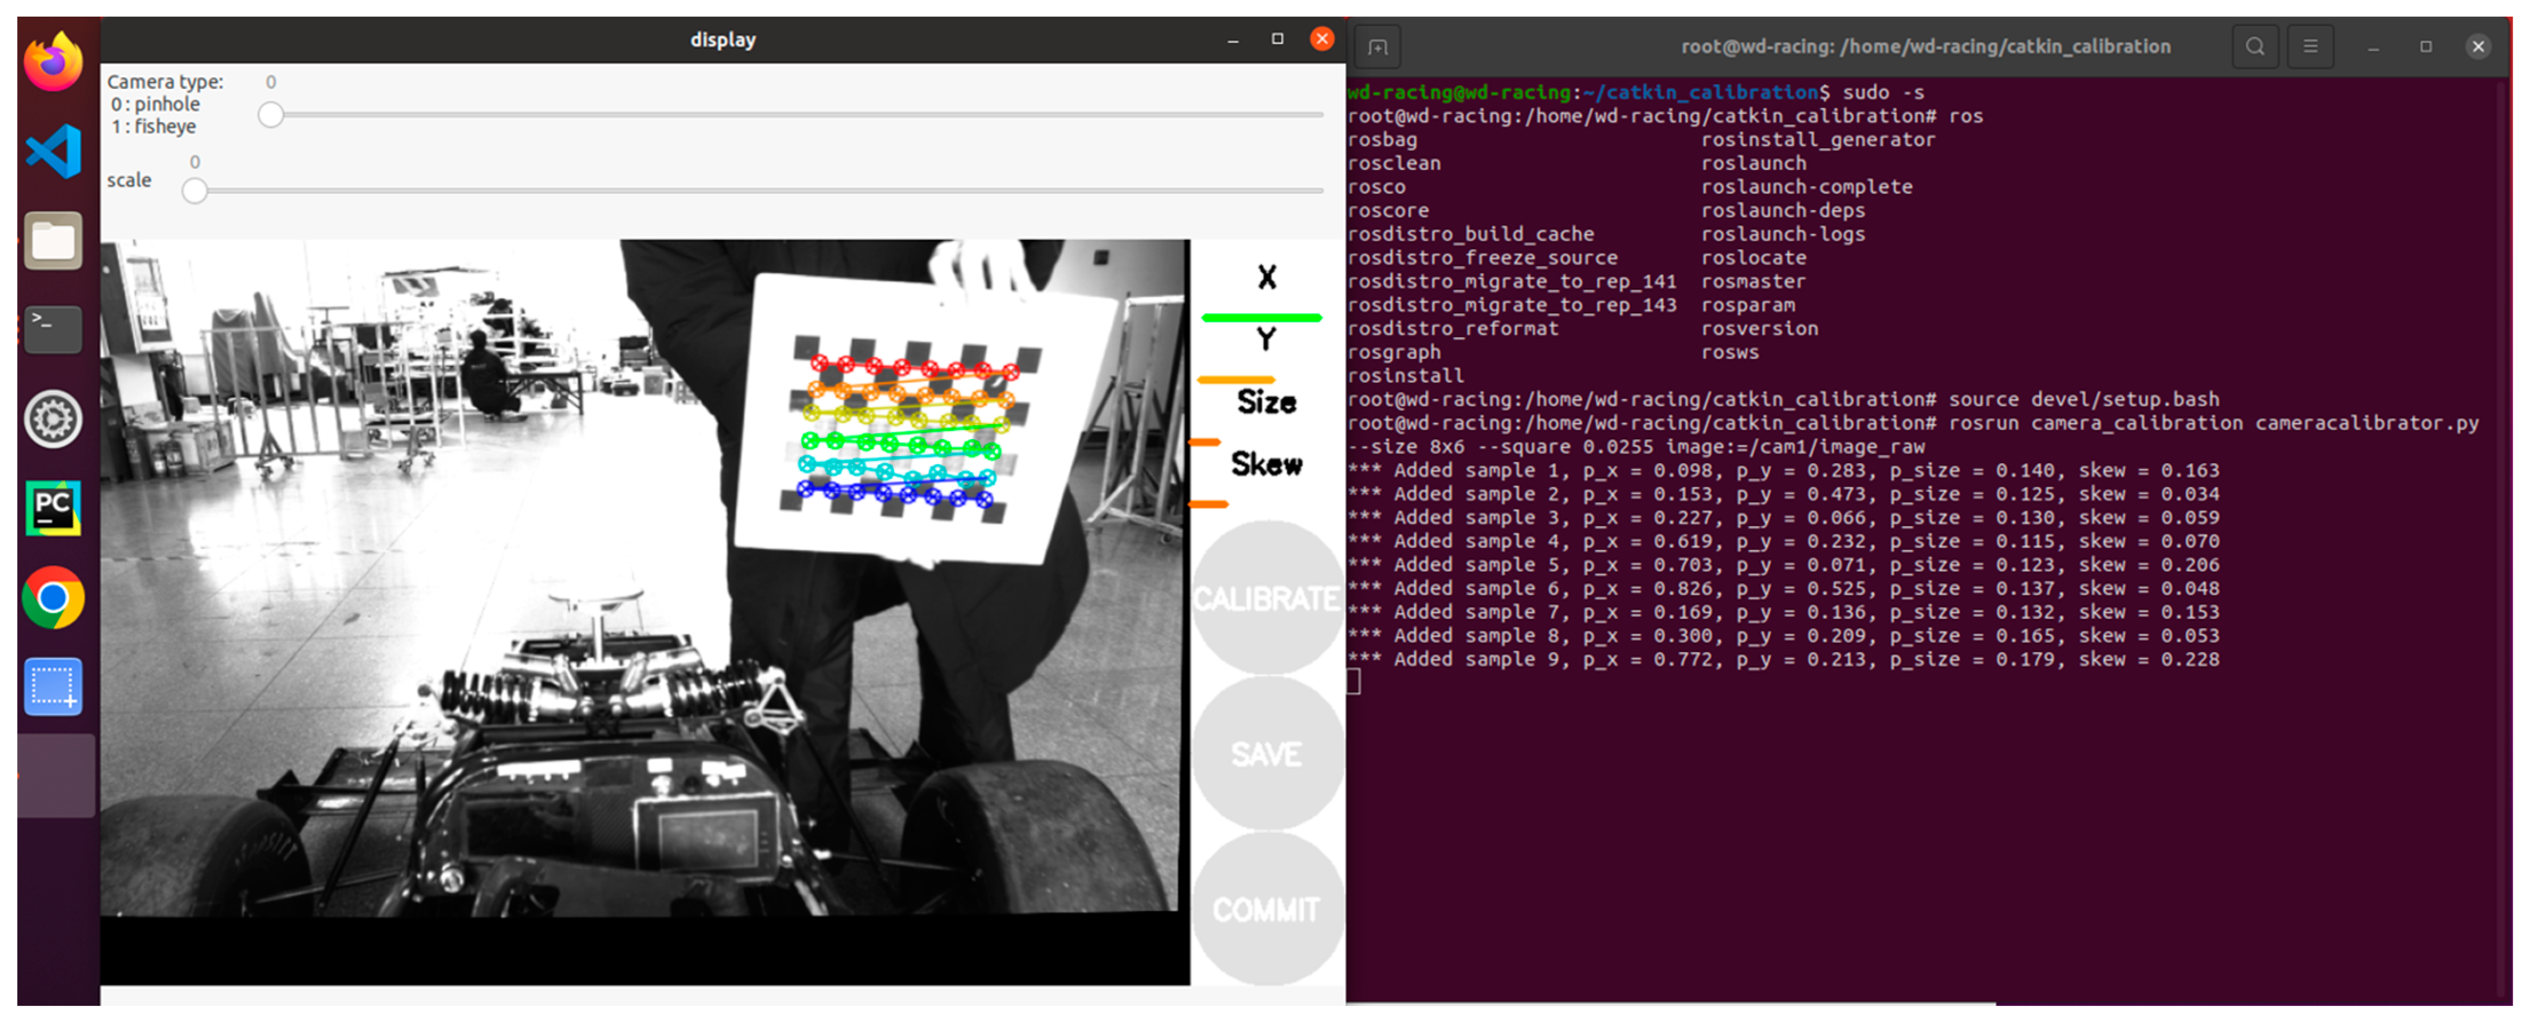Image resolution: width=2535 pixels, height=1031 pixels.
Task: Click the Camera type slider handle
Action: (x=271, y=115)
